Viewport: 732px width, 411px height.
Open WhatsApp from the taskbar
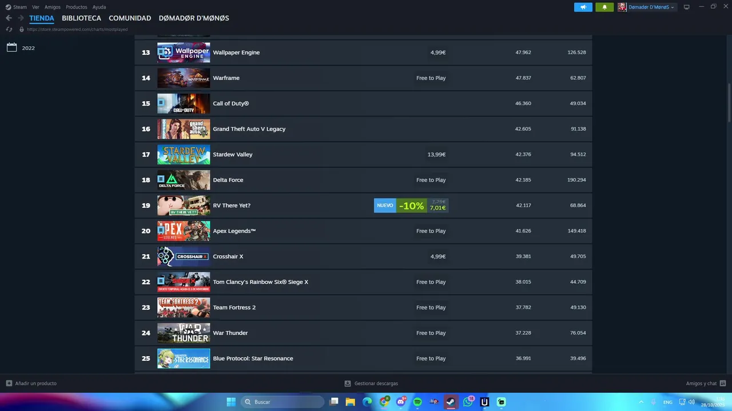468,402
